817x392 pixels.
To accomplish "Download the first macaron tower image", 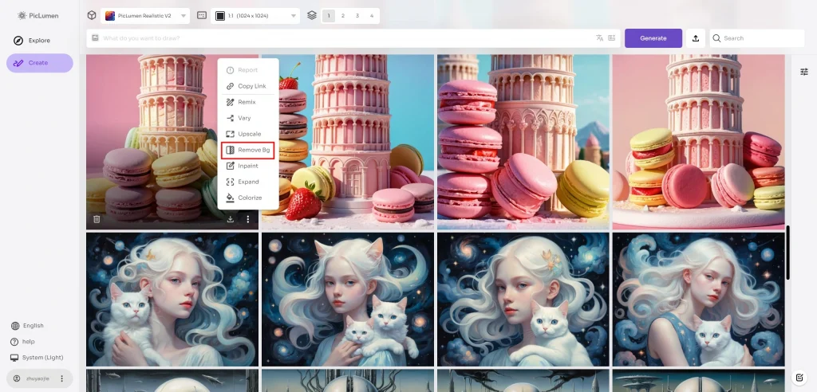I will [231, 219].
